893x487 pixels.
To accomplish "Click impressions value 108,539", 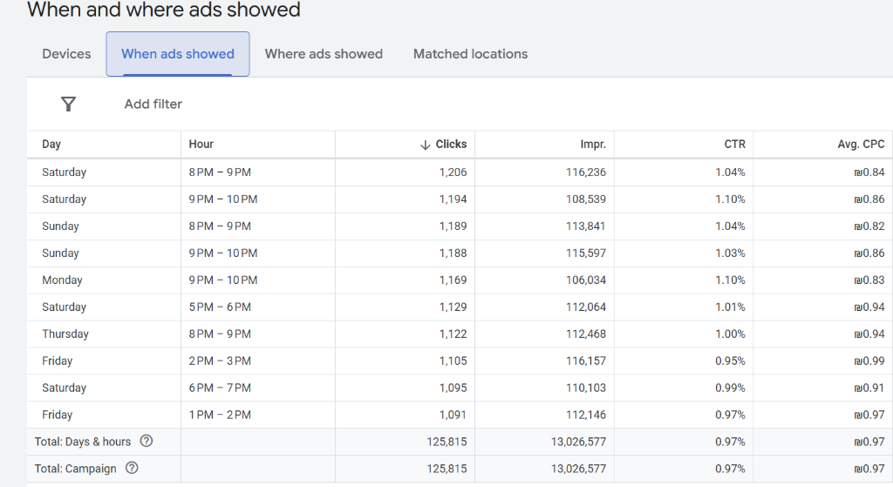I will click(x=586, y=200).
